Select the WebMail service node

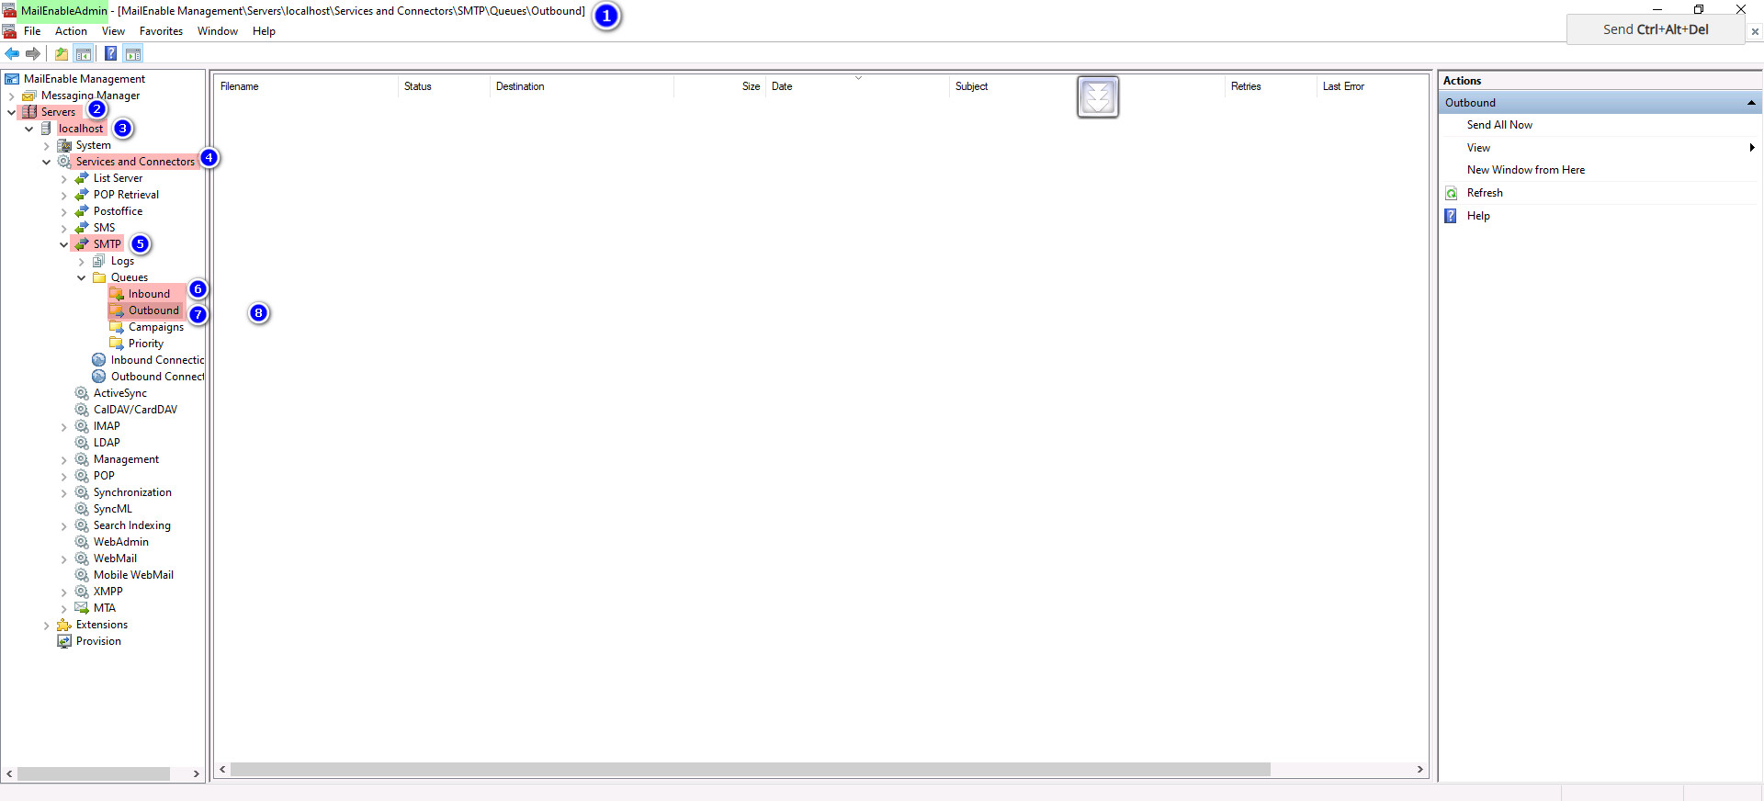(x=115, y=558)
